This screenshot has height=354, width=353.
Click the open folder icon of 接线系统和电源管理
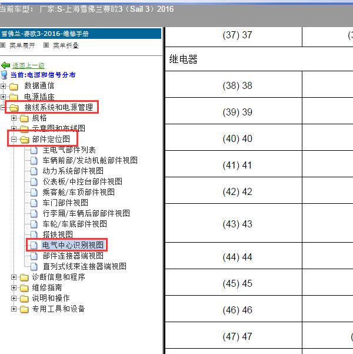(14, 107)
